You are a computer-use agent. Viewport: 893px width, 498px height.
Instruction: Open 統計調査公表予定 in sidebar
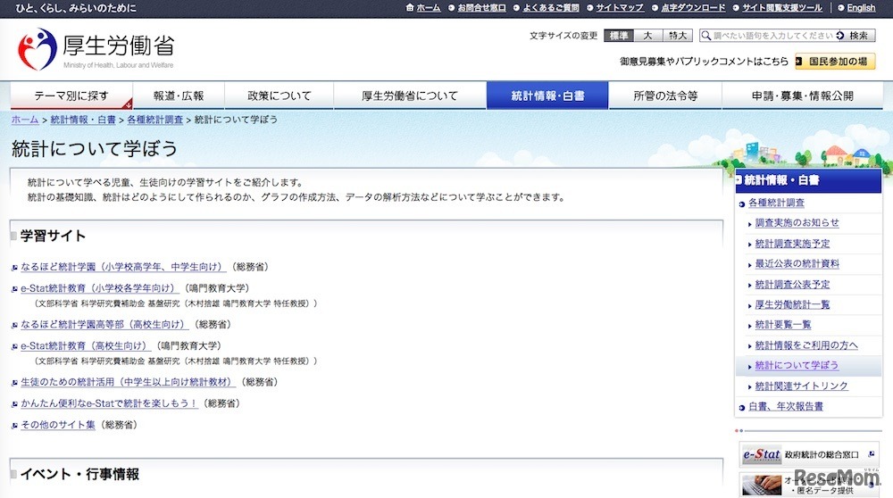[792, 285]
